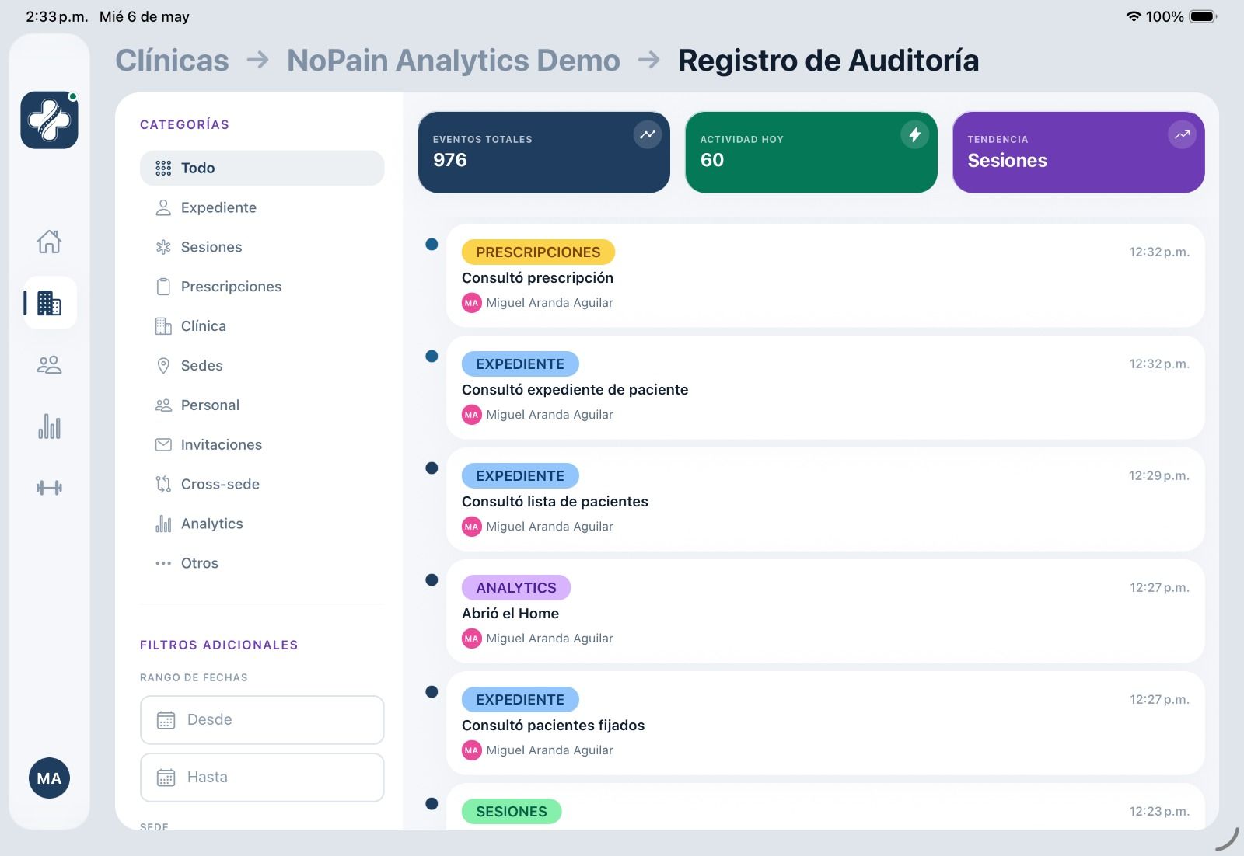This screenshot has height=856, width=1244.
Task: Filter by Expediente category
Action: [x=262, y=207]
